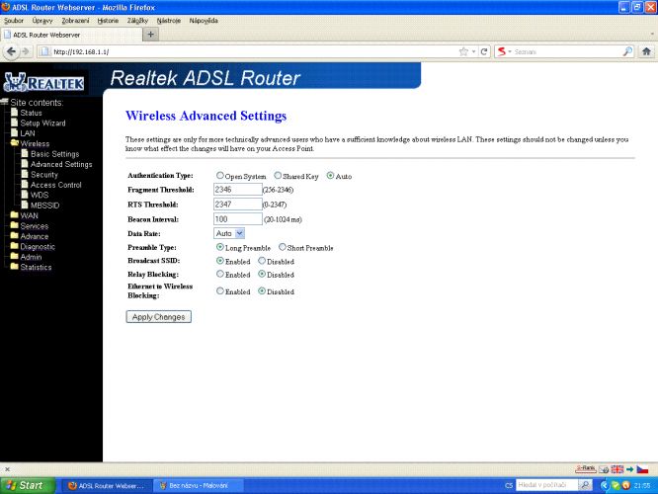
Task: Click the Access Control page icon
Action: click(x=25, y=184)
